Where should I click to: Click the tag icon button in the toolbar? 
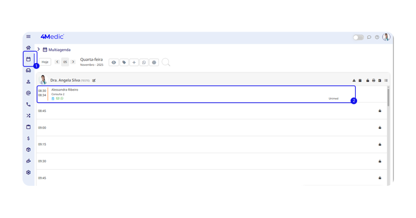124,63
